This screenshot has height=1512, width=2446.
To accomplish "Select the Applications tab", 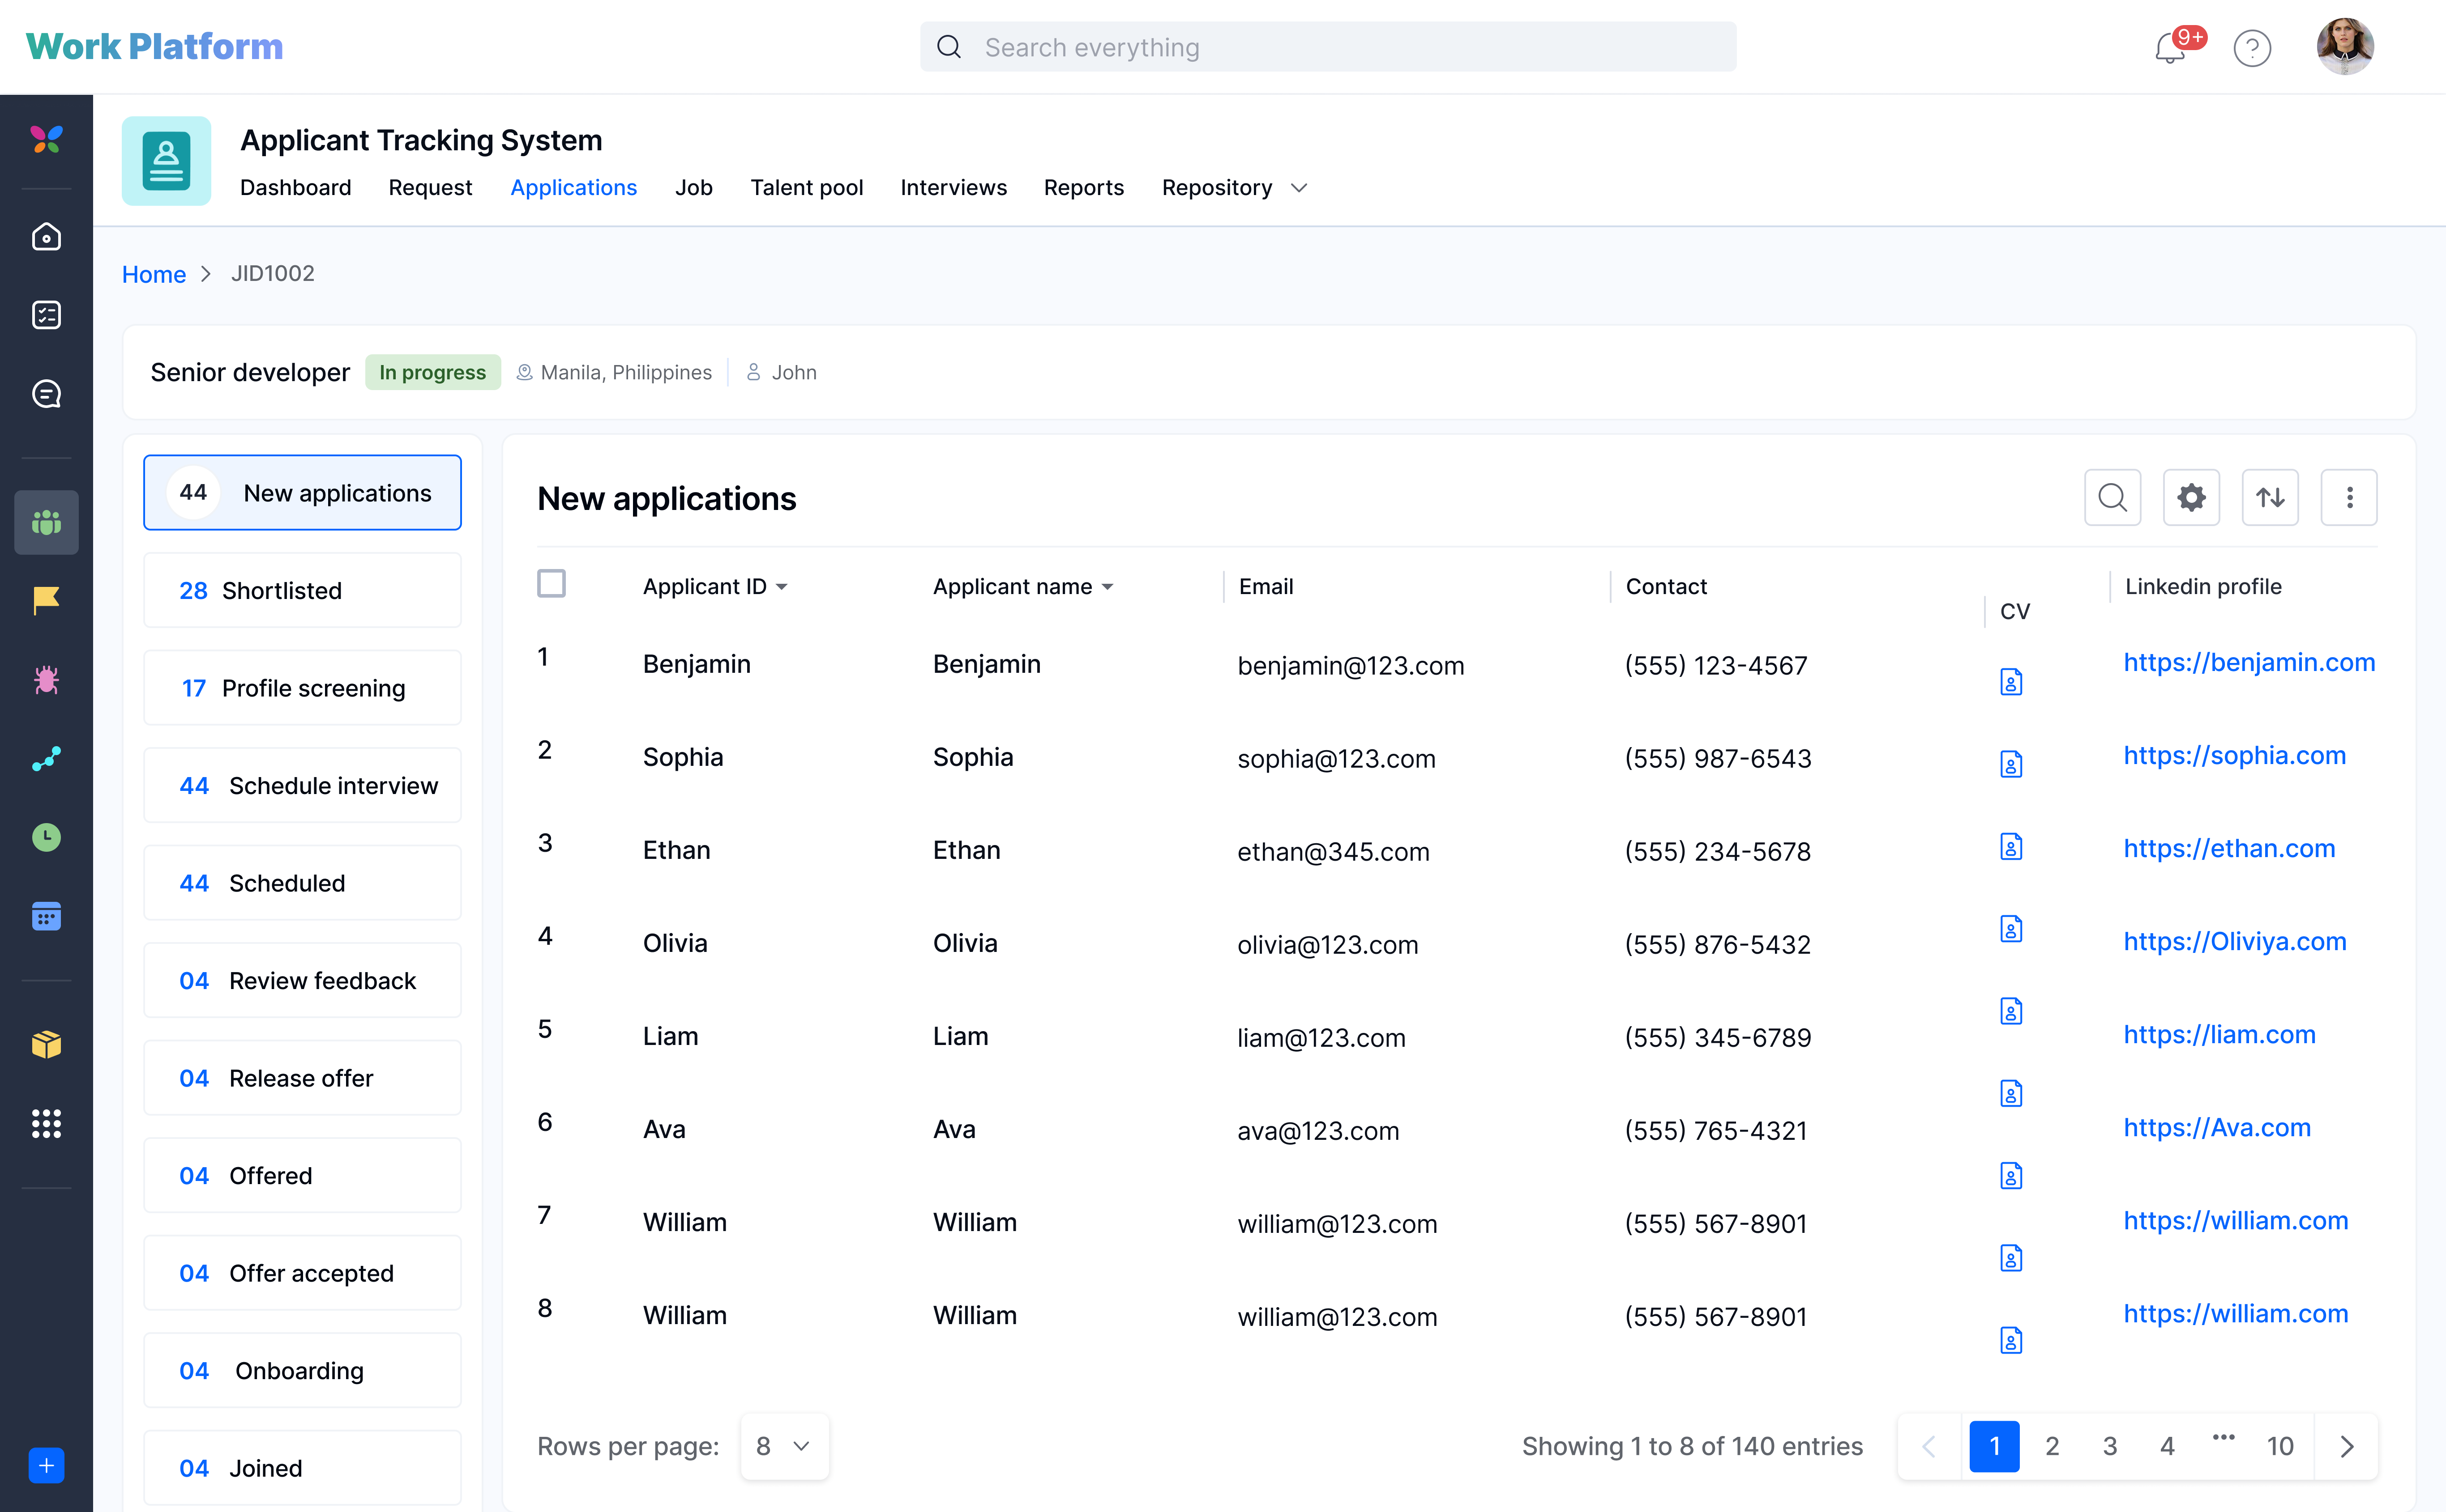I will 573,188.
